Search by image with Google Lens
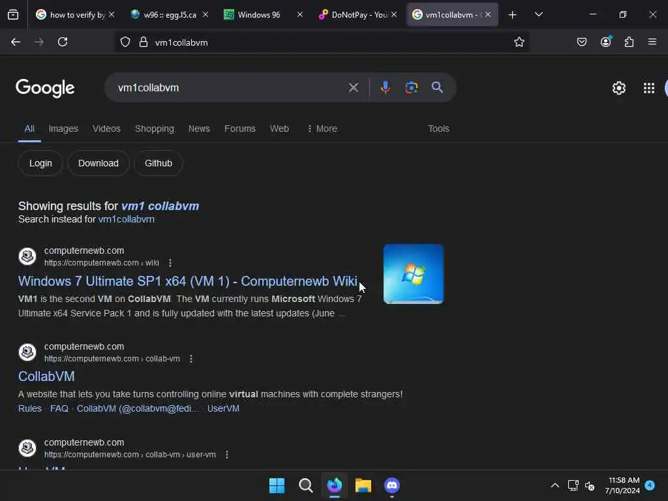 tap(411, 87)
